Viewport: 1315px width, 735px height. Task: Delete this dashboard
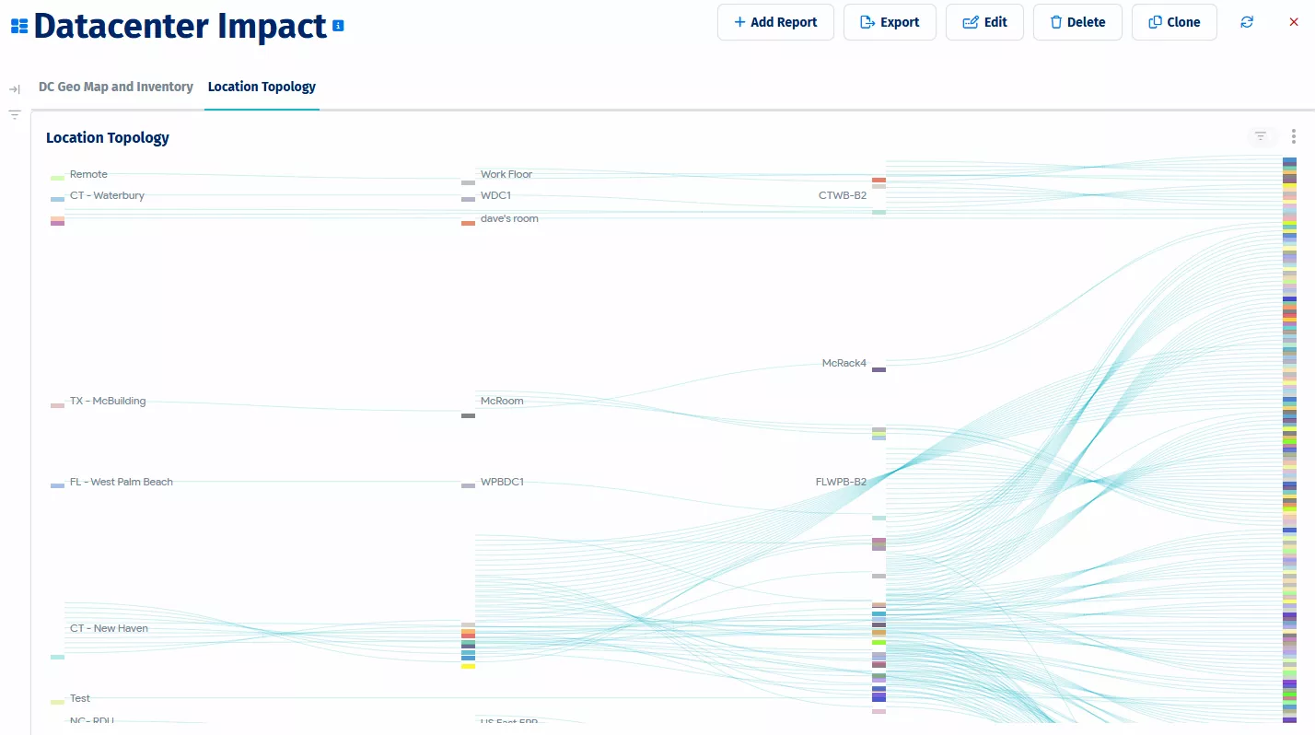(x=1077, y=22)
